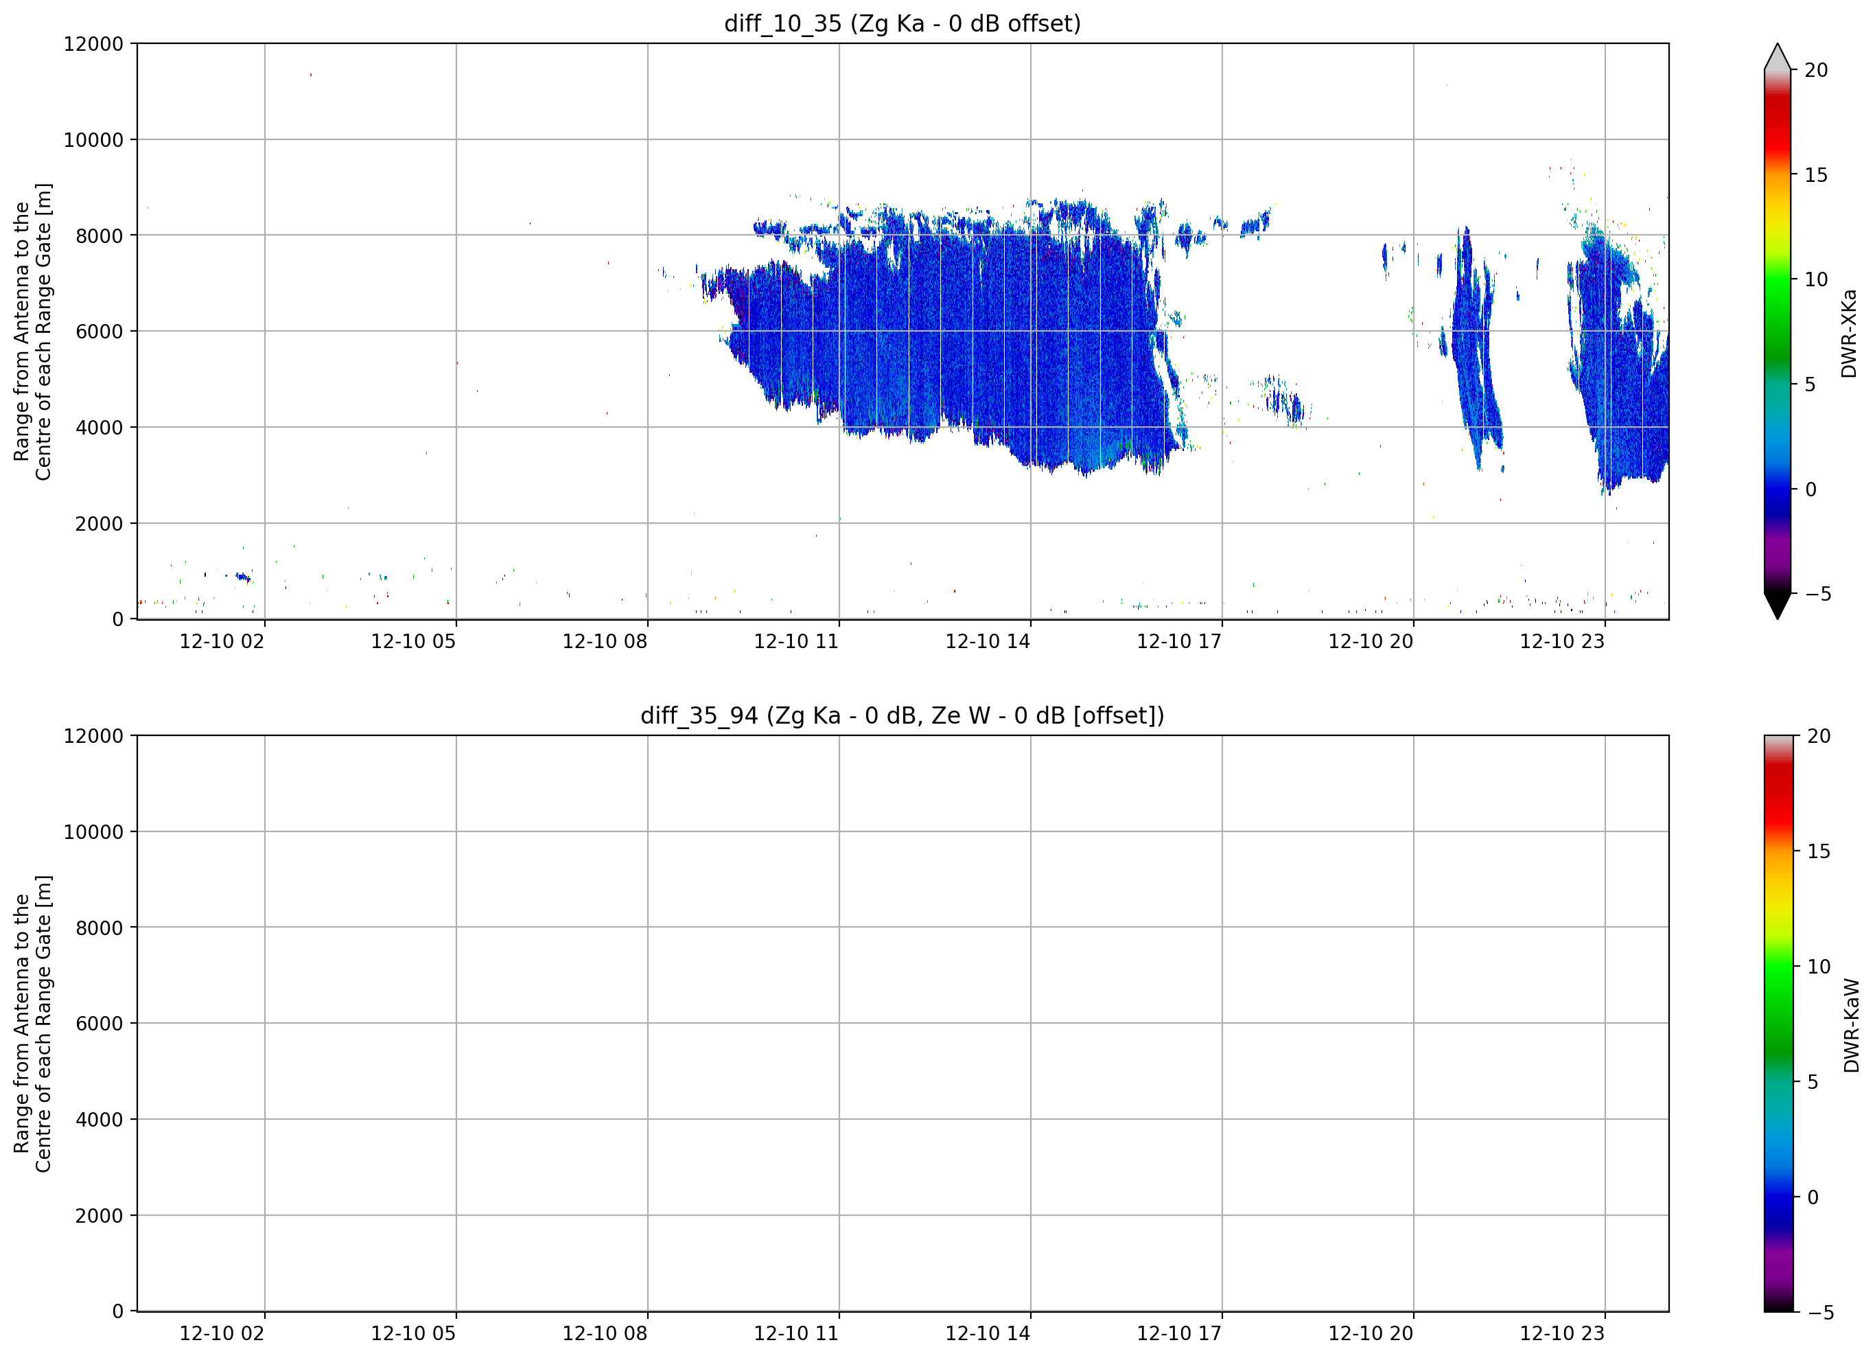Click '12-10 02' under the diff_10_35 plot

(222, 641)
